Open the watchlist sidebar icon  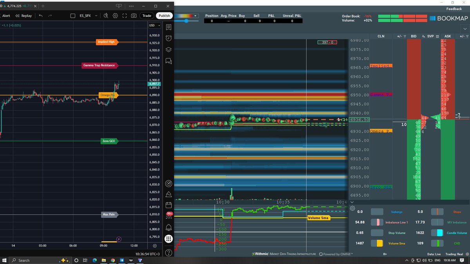[169, 27]
